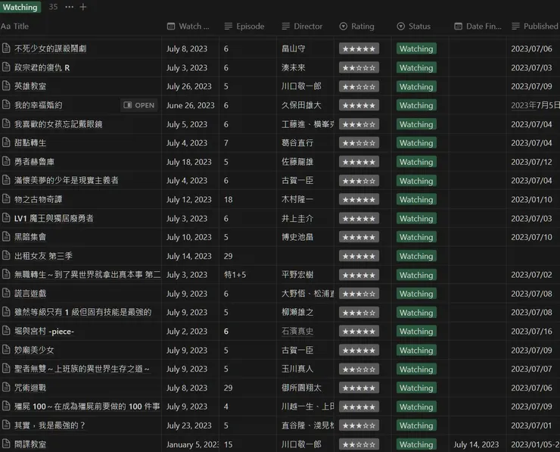Image resolution: width=560 pixels, height=452 pixels.
Task: Click page icon of 英雄教室
Action: coord(6,86)
